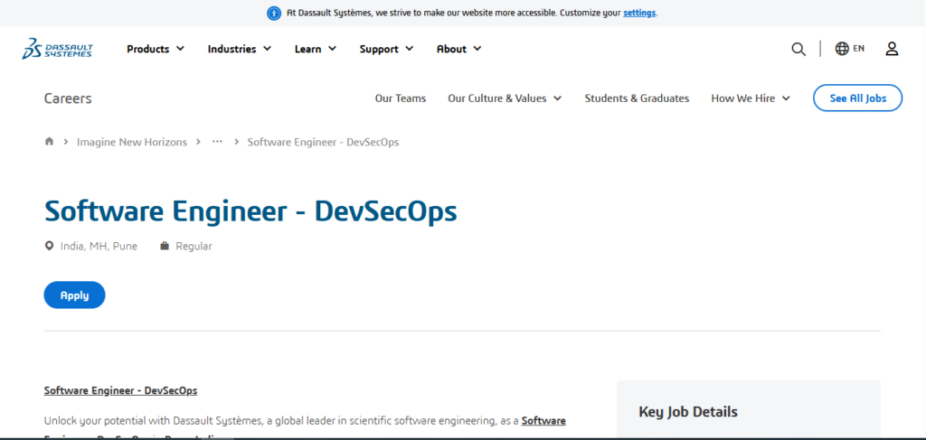
Task: Expand the Industries menu
Action: 239,49
